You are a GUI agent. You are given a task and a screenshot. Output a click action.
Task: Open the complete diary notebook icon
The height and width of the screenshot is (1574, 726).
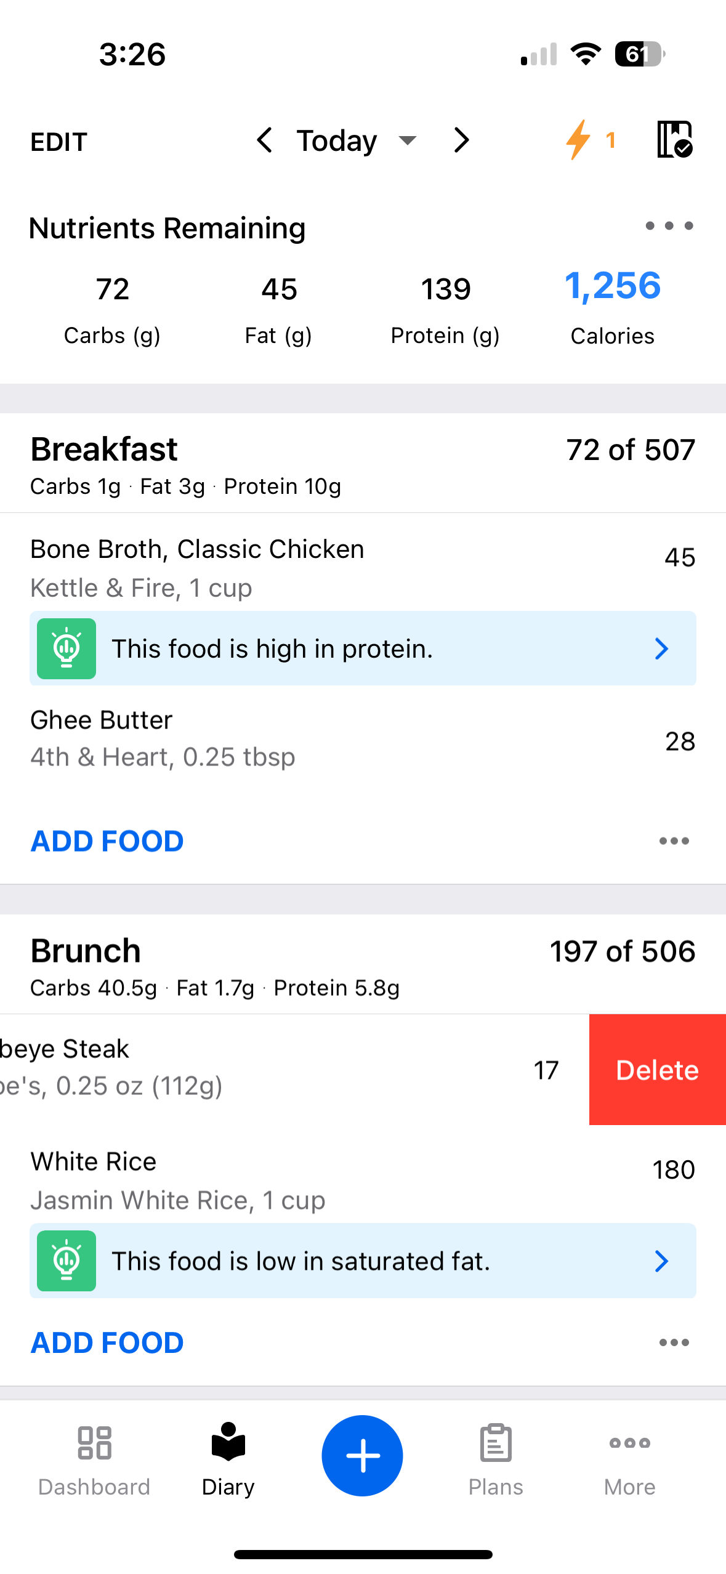pos(675,140)
